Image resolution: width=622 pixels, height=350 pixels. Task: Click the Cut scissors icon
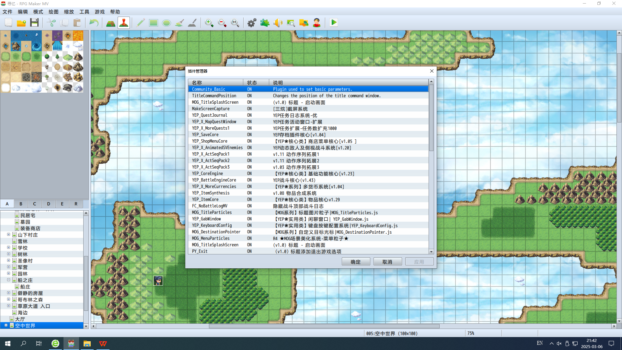tap(51, 23)
